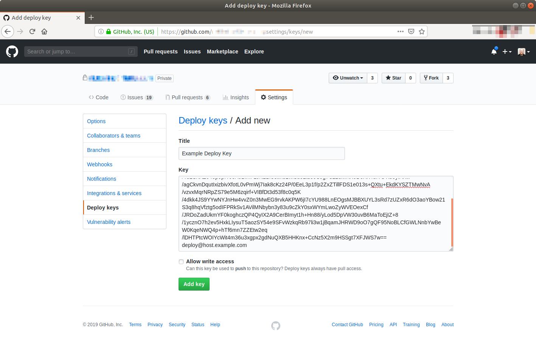Open Marketplace from the top navigation
536x358 pixels.
point(222,52)
